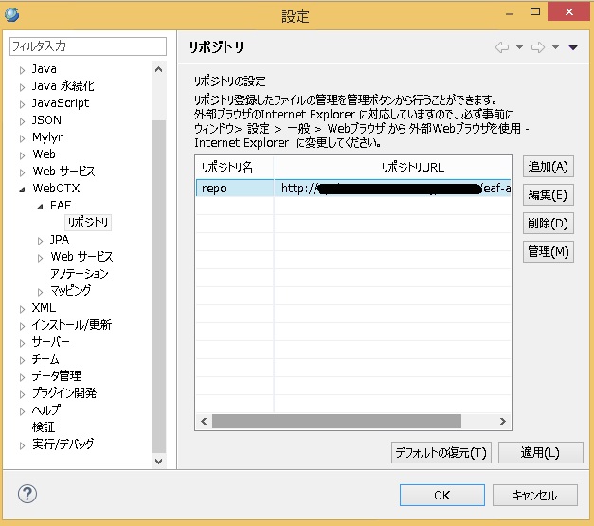Expand the Java tree node
This screenshot has width=594, height=526.
coord(23,69)
